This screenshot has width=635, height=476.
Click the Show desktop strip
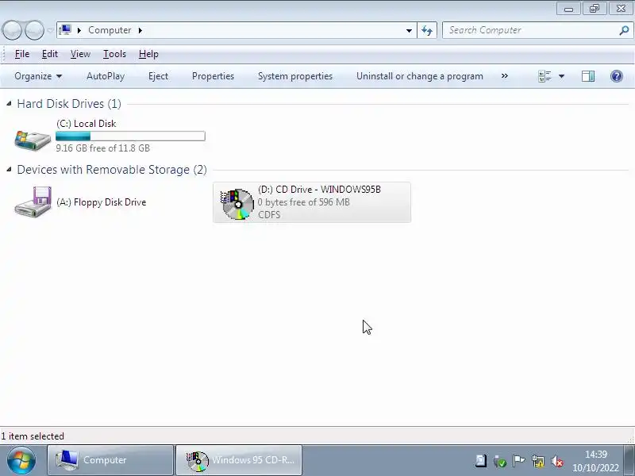coord(629,461)
